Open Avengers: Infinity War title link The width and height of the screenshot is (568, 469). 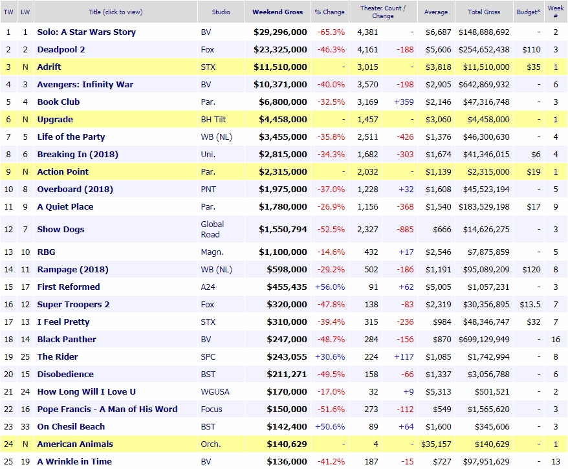tap(85, 84)
